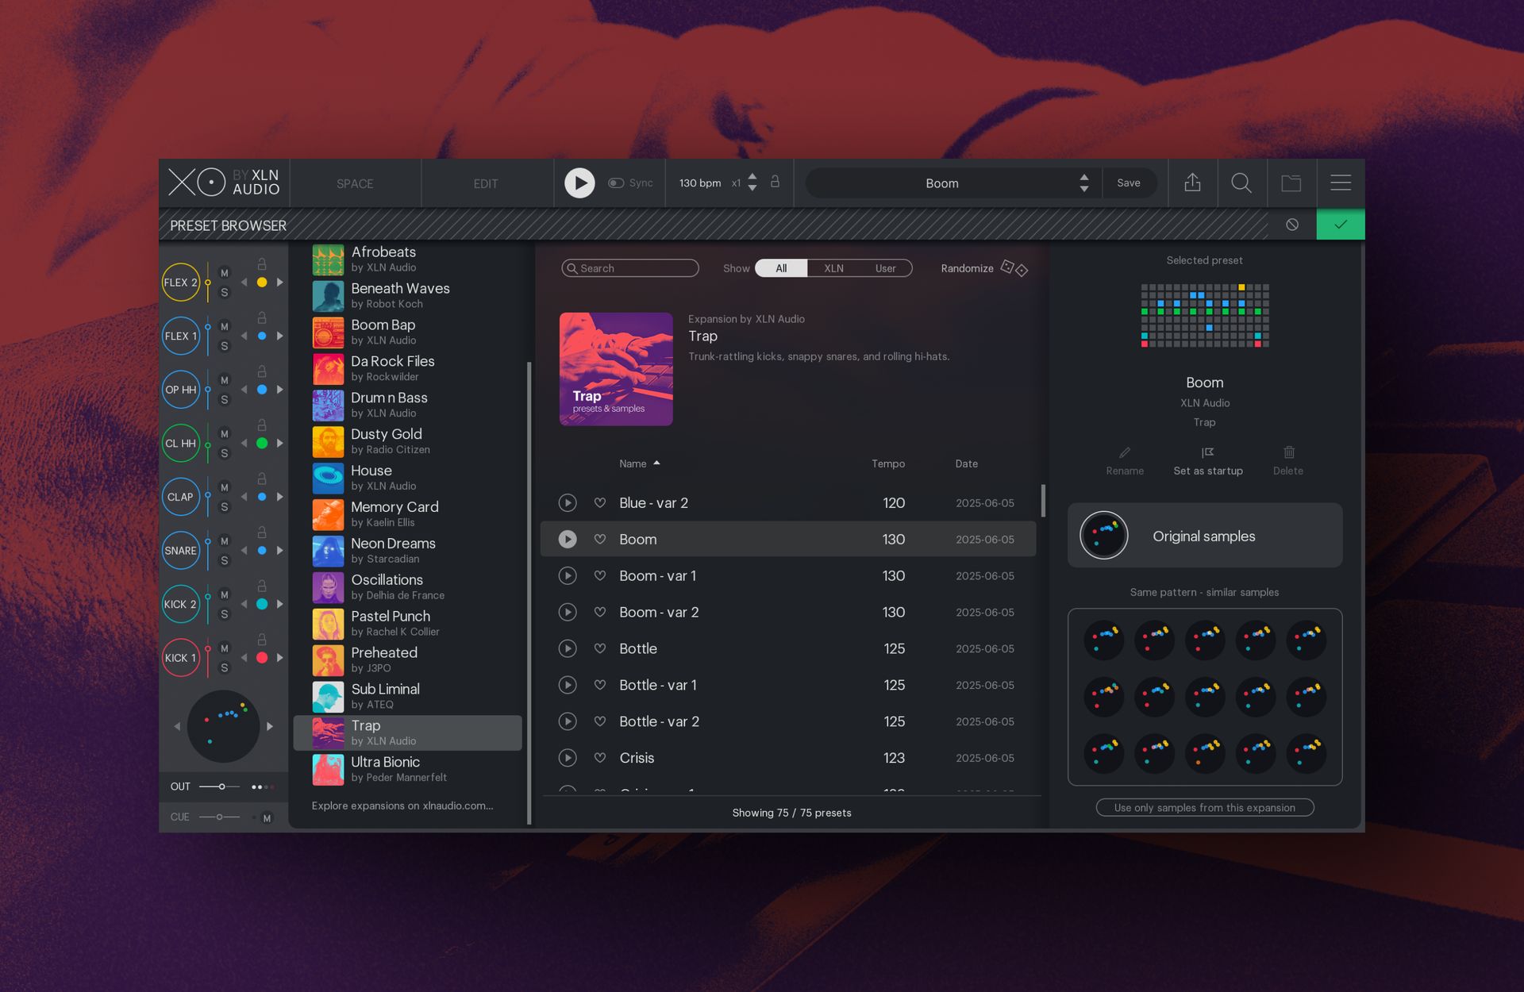
Task: Open the search magnifier icon in the top bar
Action: (x=1241, y=183)
